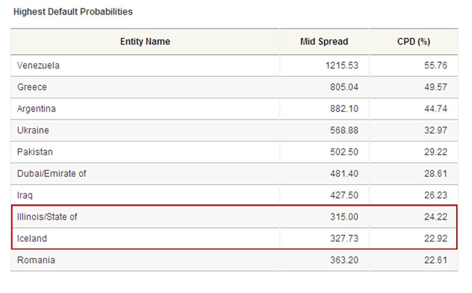Click Iceland's CPD value 22.92
Viewport: 472px width, 293px height.
(435, 239)
